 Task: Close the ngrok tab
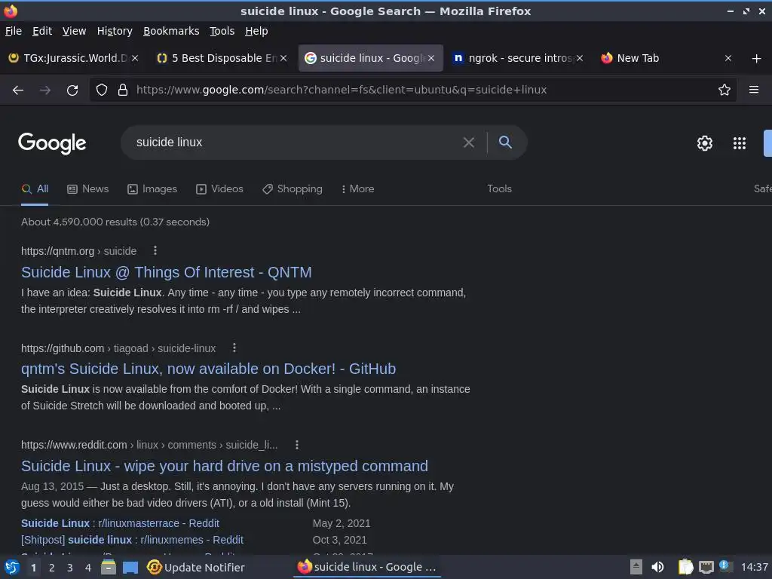[x=580, y=58]
